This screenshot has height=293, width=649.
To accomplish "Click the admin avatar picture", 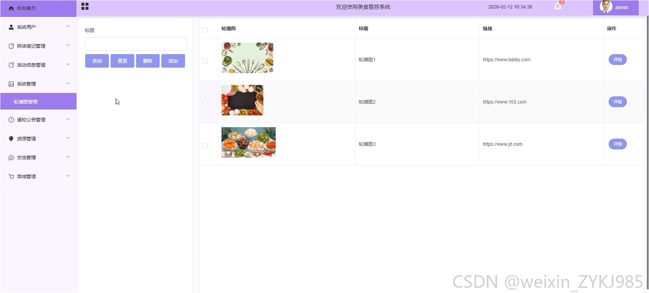I will point(606,7).
